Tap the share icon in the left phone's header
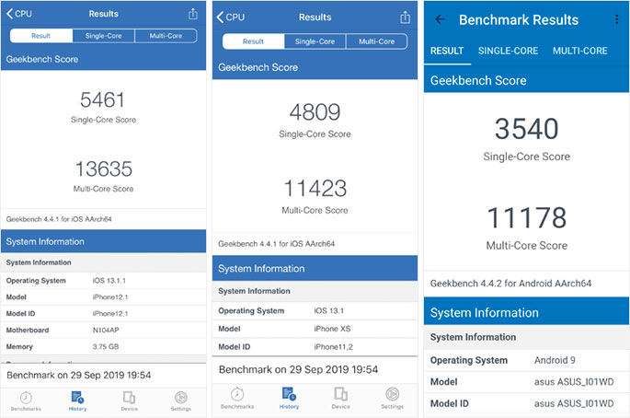Viewport: 630px width, 418px height. tap(193, 14)
